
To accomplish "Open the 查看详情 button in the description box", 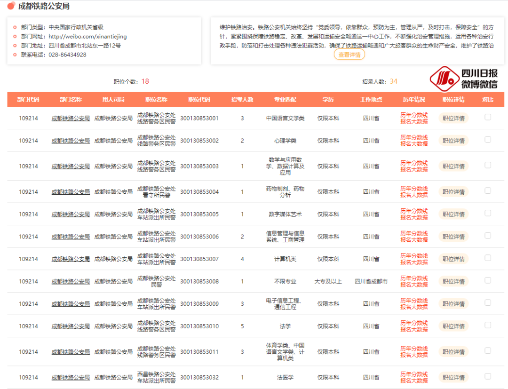I will [349, 55].
